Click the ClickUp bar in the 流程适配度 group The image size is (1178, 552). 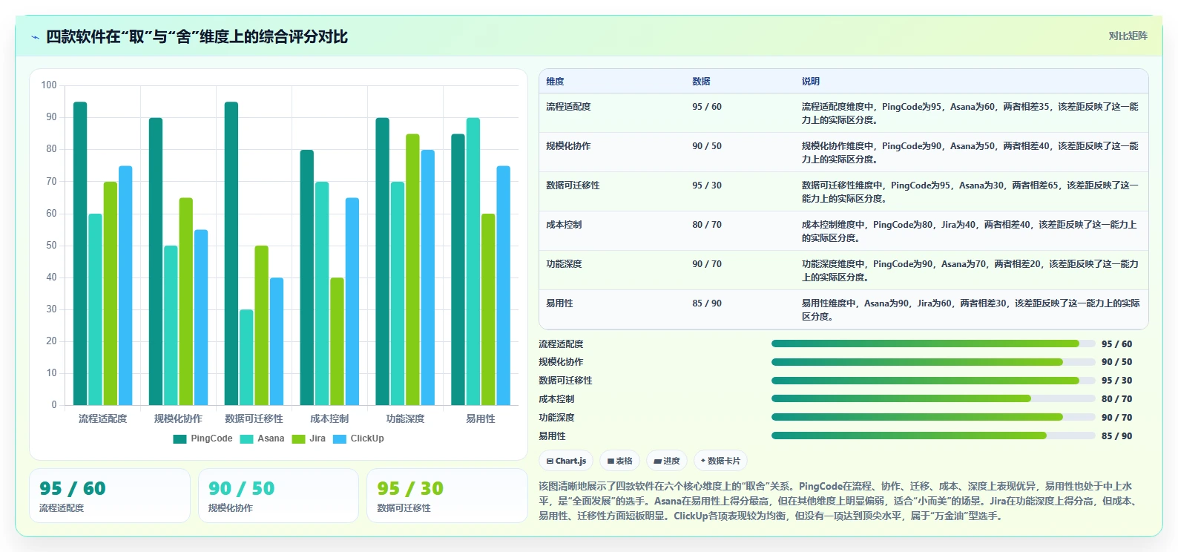point(125,286)
